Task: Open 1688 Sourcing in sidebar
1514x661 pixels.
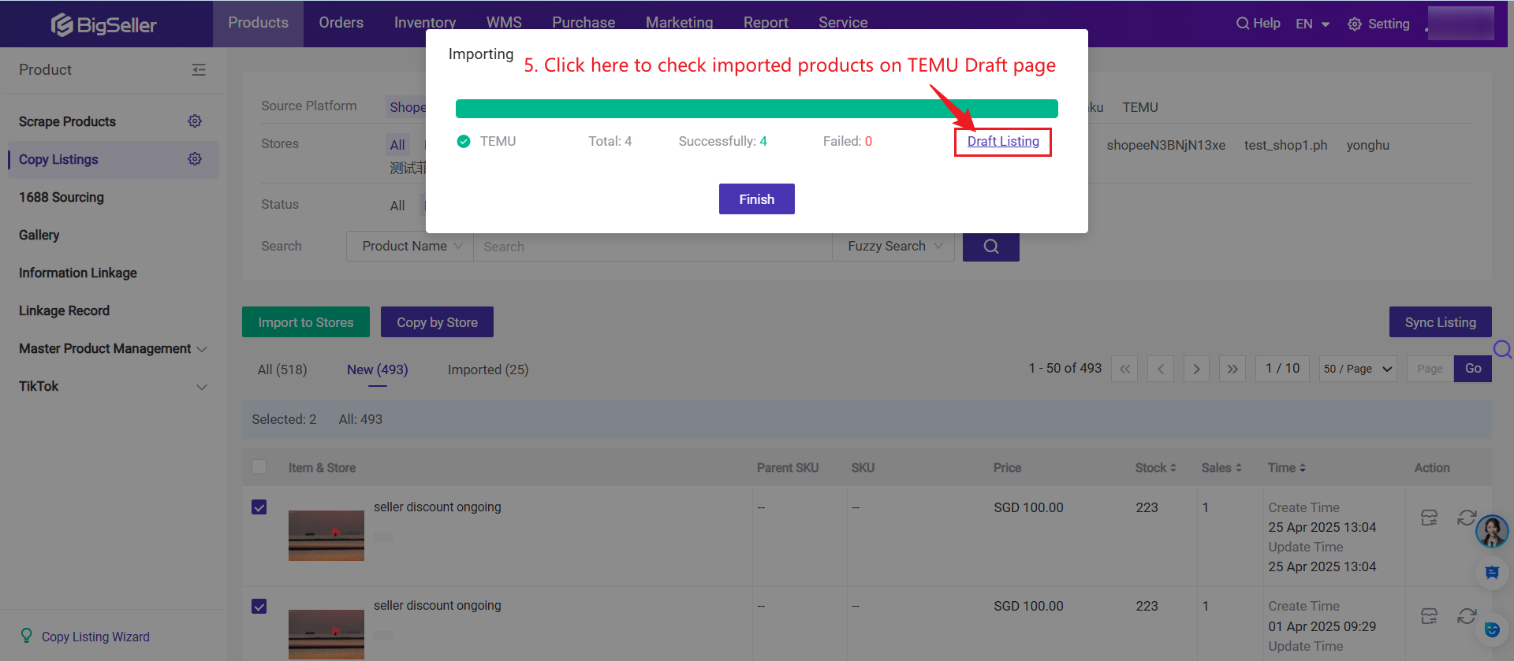Action: tap(62, 197)
